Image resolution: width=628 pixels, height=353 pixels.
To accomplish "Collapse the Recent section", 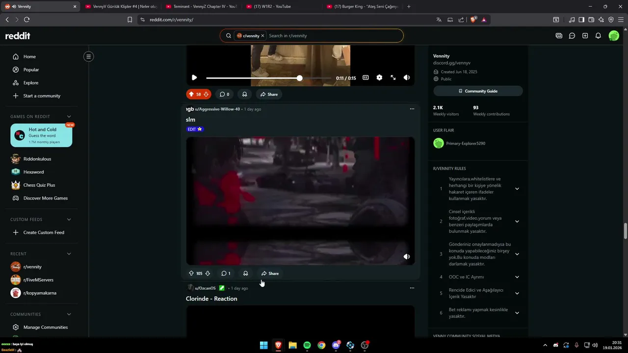I will tap(69, 254).
